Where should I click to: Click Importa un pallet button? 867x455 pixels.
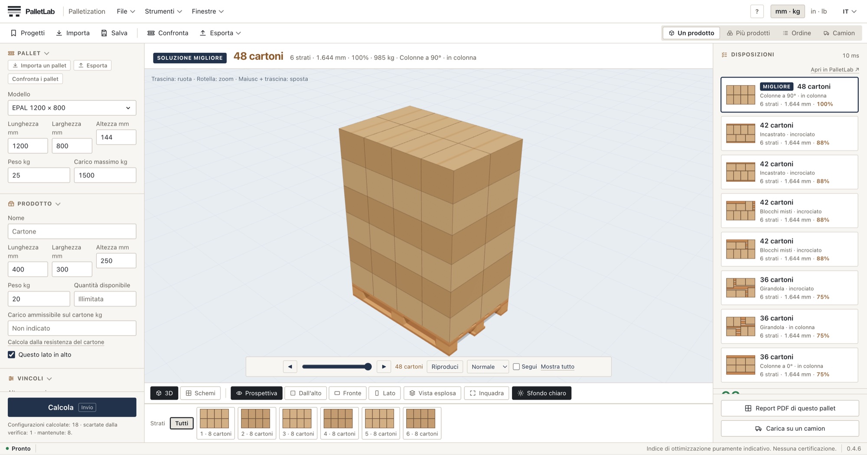tap(39, 65)
